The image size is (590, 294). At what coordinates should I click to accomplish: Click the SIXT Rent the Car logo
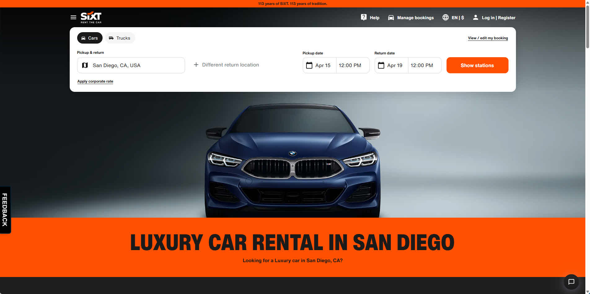[91, 17]
